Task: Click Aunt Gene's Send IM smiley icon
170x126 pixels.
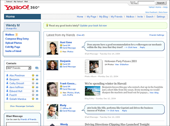Action: 61,45
